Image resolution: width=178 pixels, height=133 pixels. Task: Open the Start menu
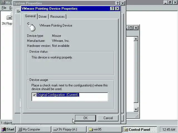pos(8,129)
